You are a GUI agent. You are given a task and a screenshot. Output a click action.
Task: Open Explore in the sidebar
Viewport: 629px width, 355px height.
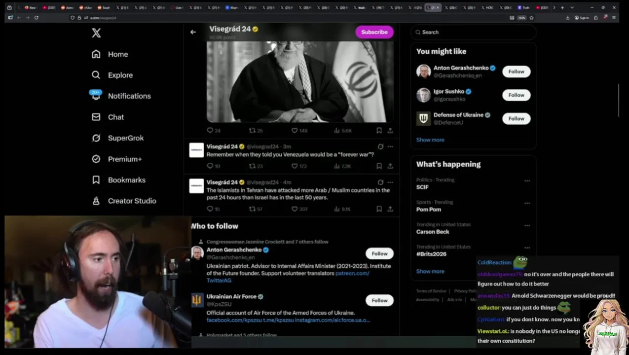click(x=112, y=75)
